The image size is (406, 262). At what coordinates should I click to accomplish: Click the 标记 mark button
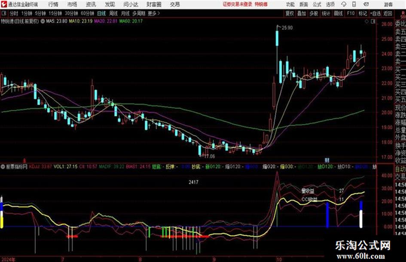pos(363,13)
